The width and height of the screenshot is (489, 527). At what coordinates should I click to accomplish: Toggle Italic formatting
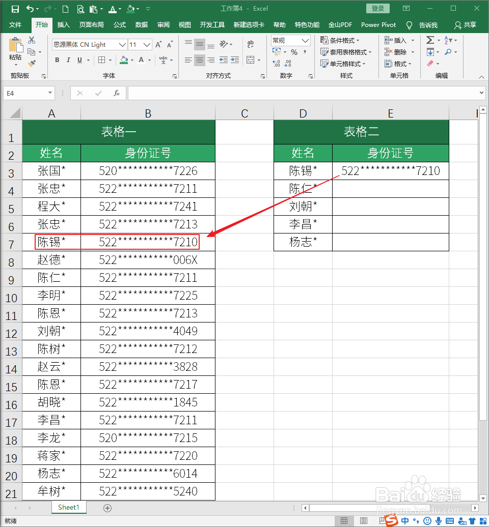[68, 60]
